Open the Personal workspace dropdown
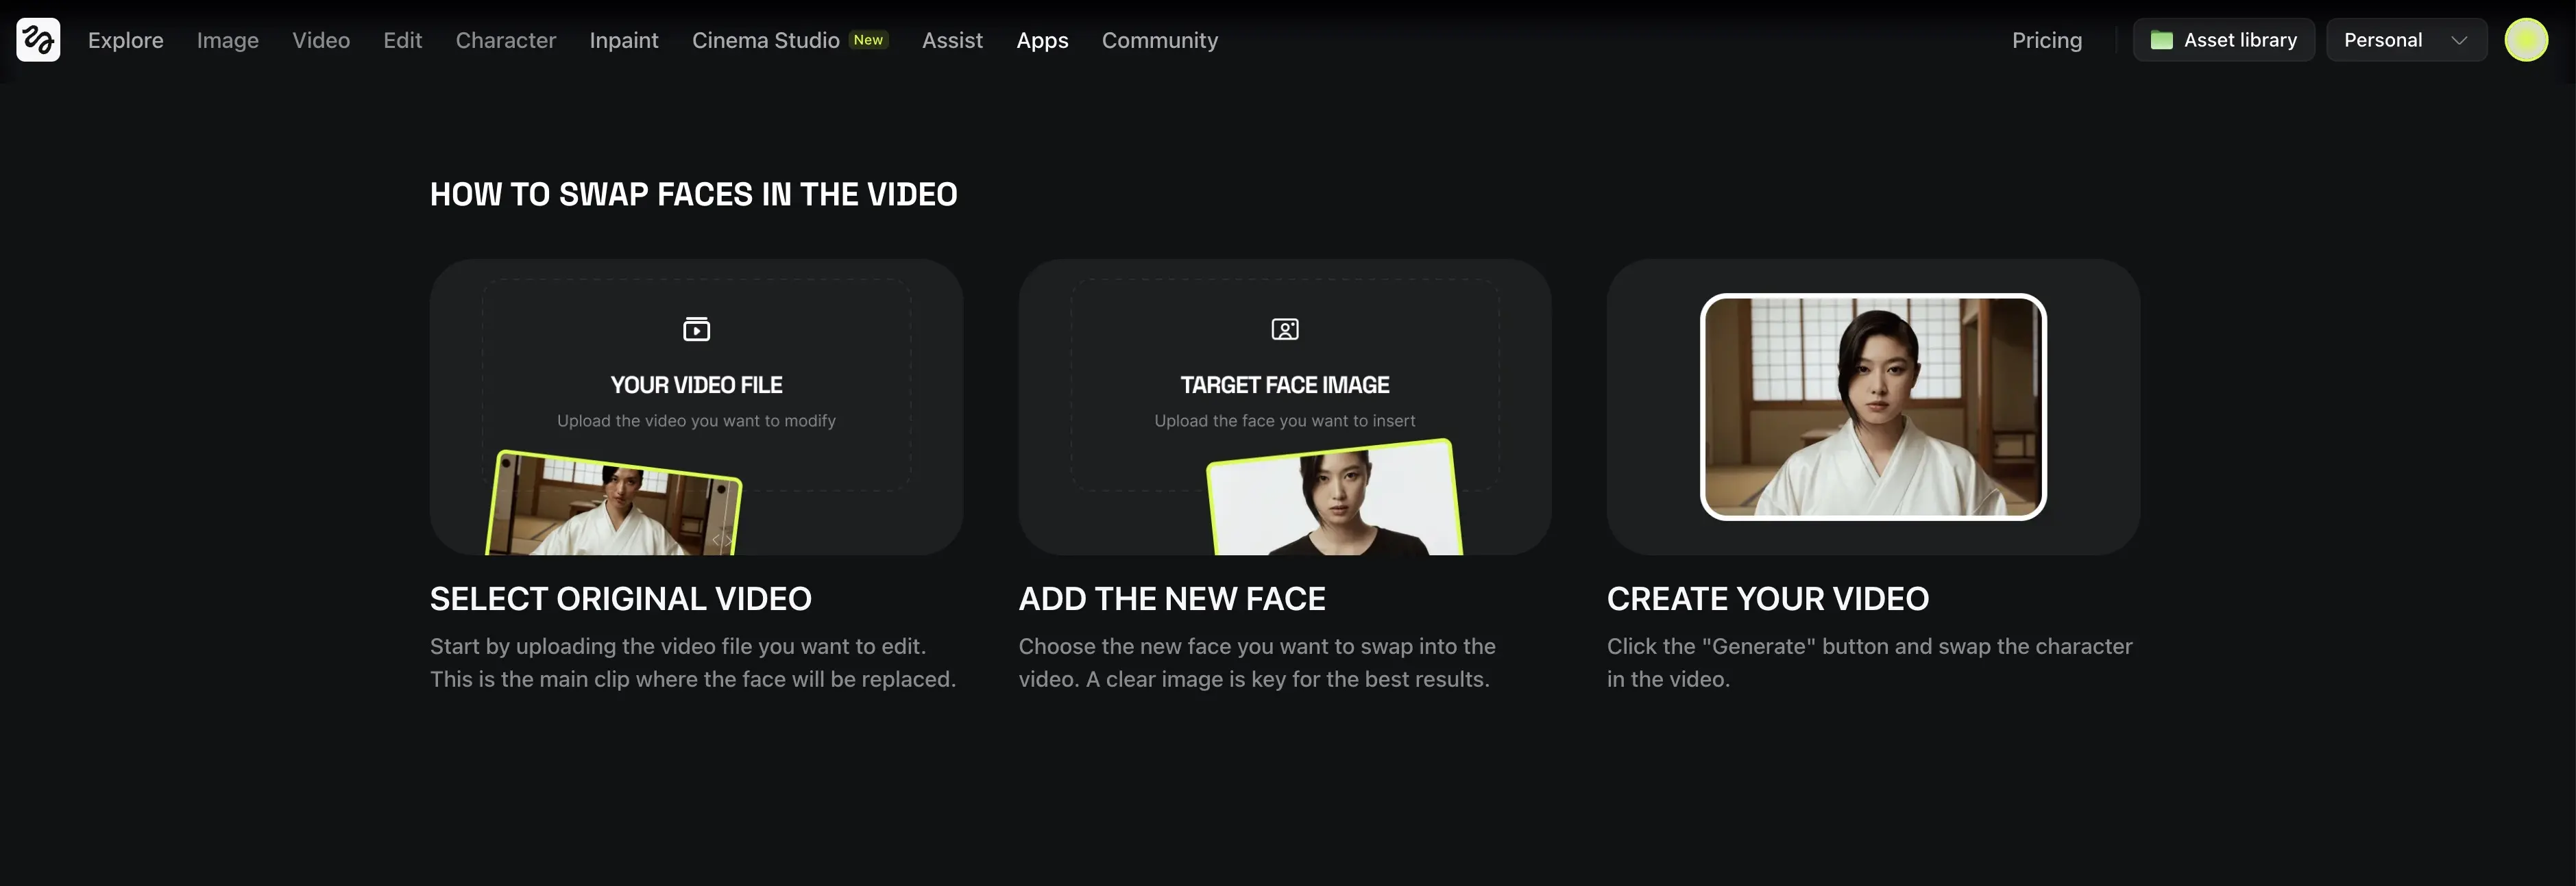 tap(2383, 40)
